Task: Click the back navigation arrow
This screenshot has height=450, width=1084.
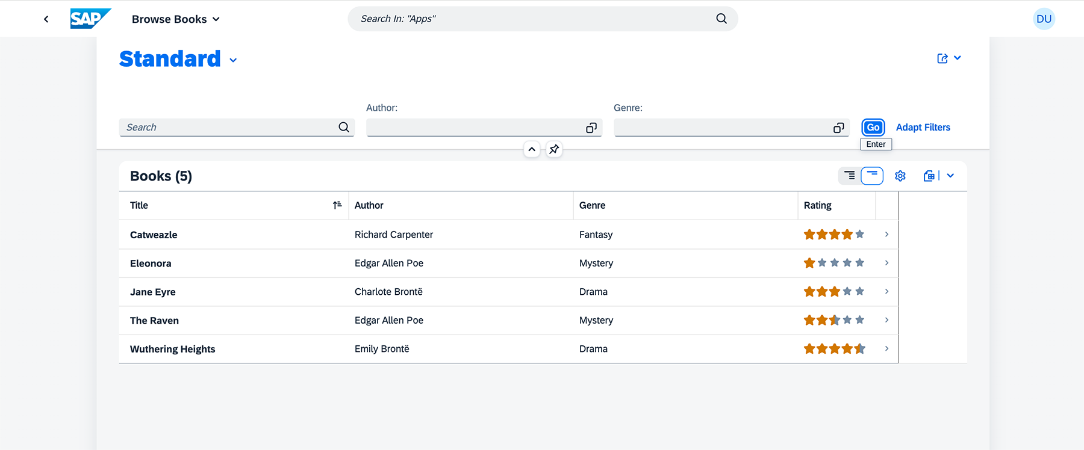Action: 46,19
